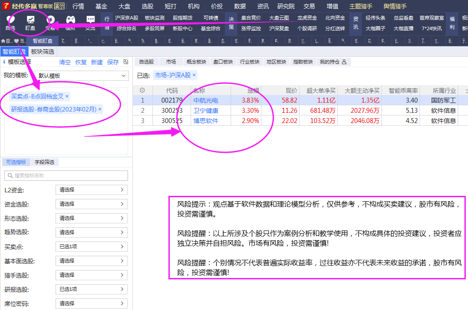Go to the home icon tab
Image resolution: width=468 pixels, height=310 pixels.
pos(3,41)
